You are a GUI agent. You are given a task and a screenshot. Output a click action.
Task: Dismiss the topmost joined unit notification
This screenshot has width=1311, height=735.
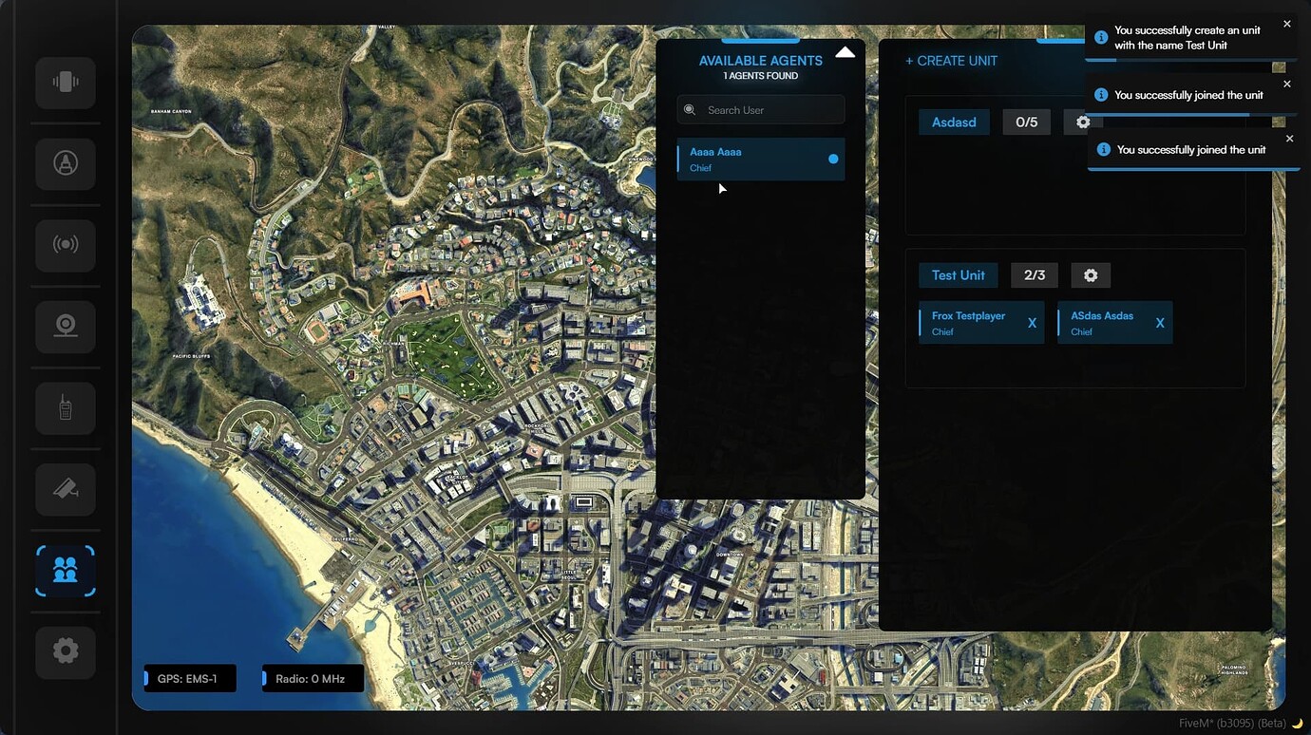[1287, 84]
